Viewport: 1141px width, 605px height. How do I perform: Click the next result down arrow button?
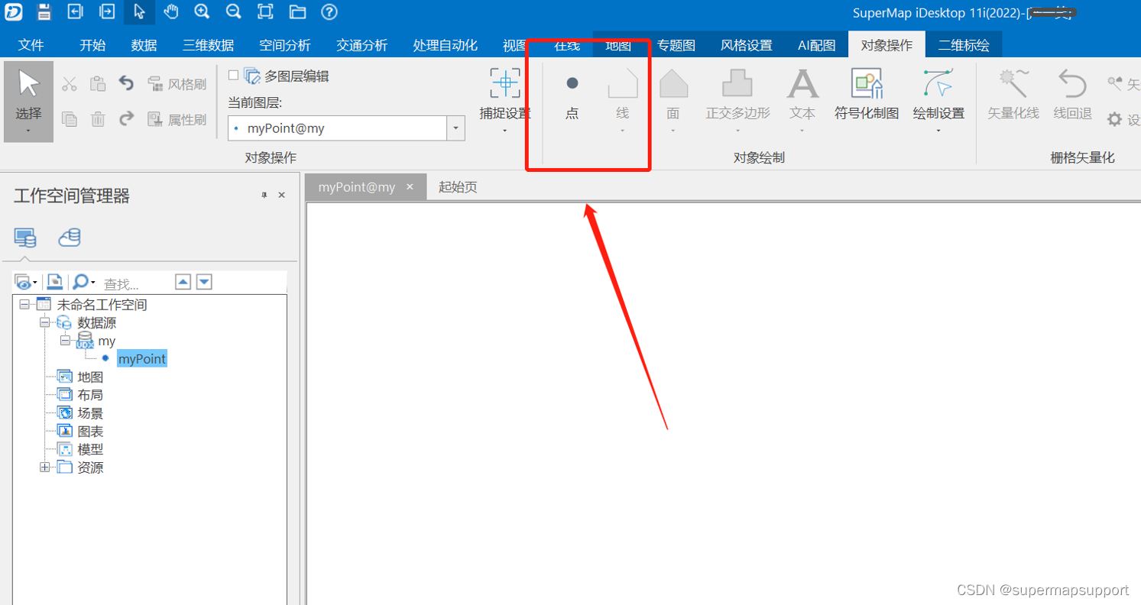(x=204, y=282)
